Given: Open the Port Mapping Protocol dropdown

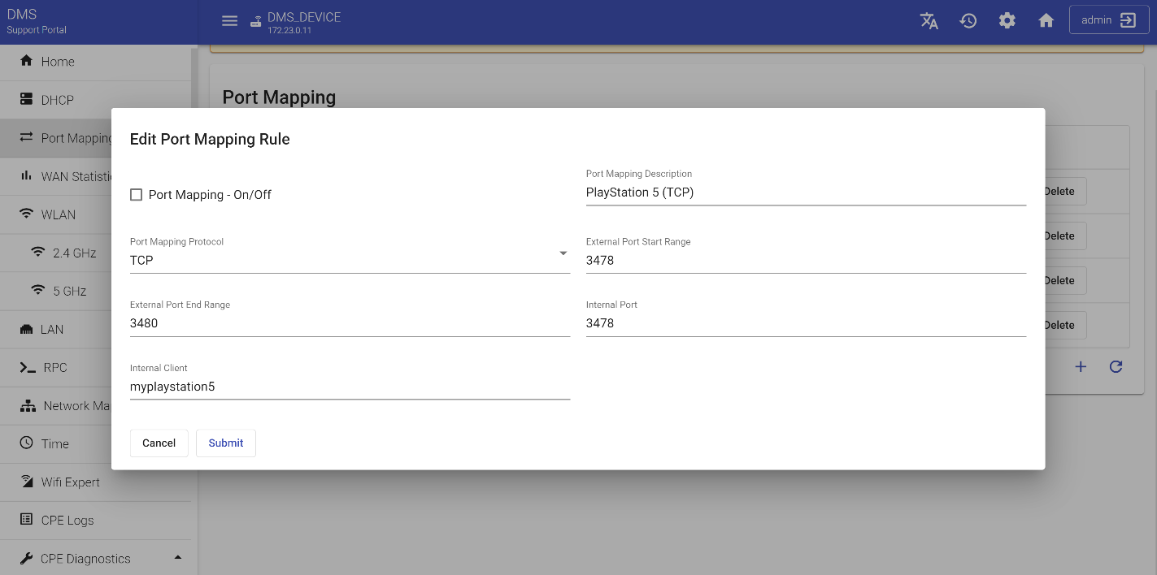Looking at the screenshot, I should (x=350, y=260).
